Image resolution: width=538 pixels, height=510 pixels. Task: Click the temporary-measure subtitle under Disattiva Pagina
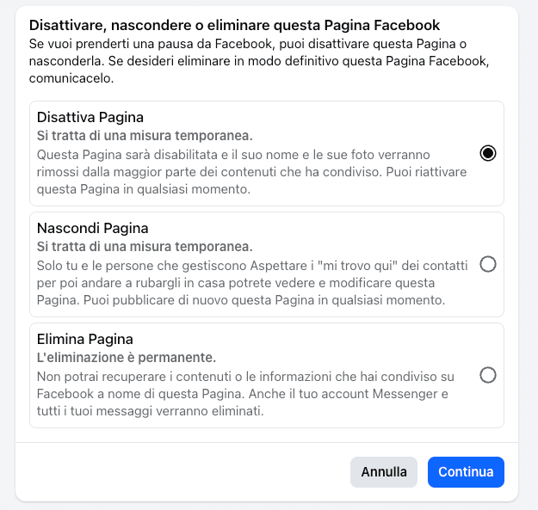[x=145, y=136]
